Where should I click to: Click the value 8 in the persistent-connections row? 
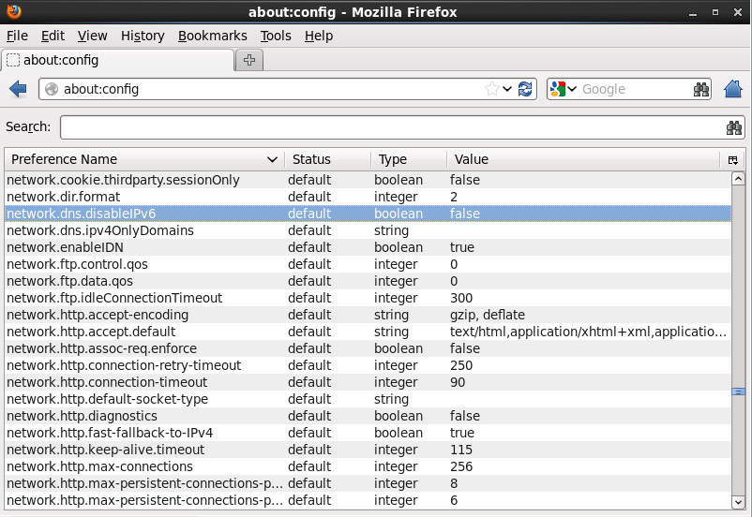(454, 483)
